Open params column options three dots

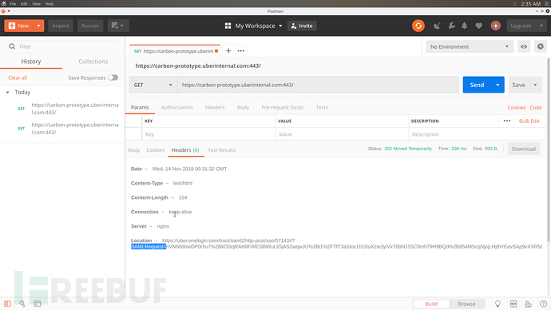tap(507, 121)
